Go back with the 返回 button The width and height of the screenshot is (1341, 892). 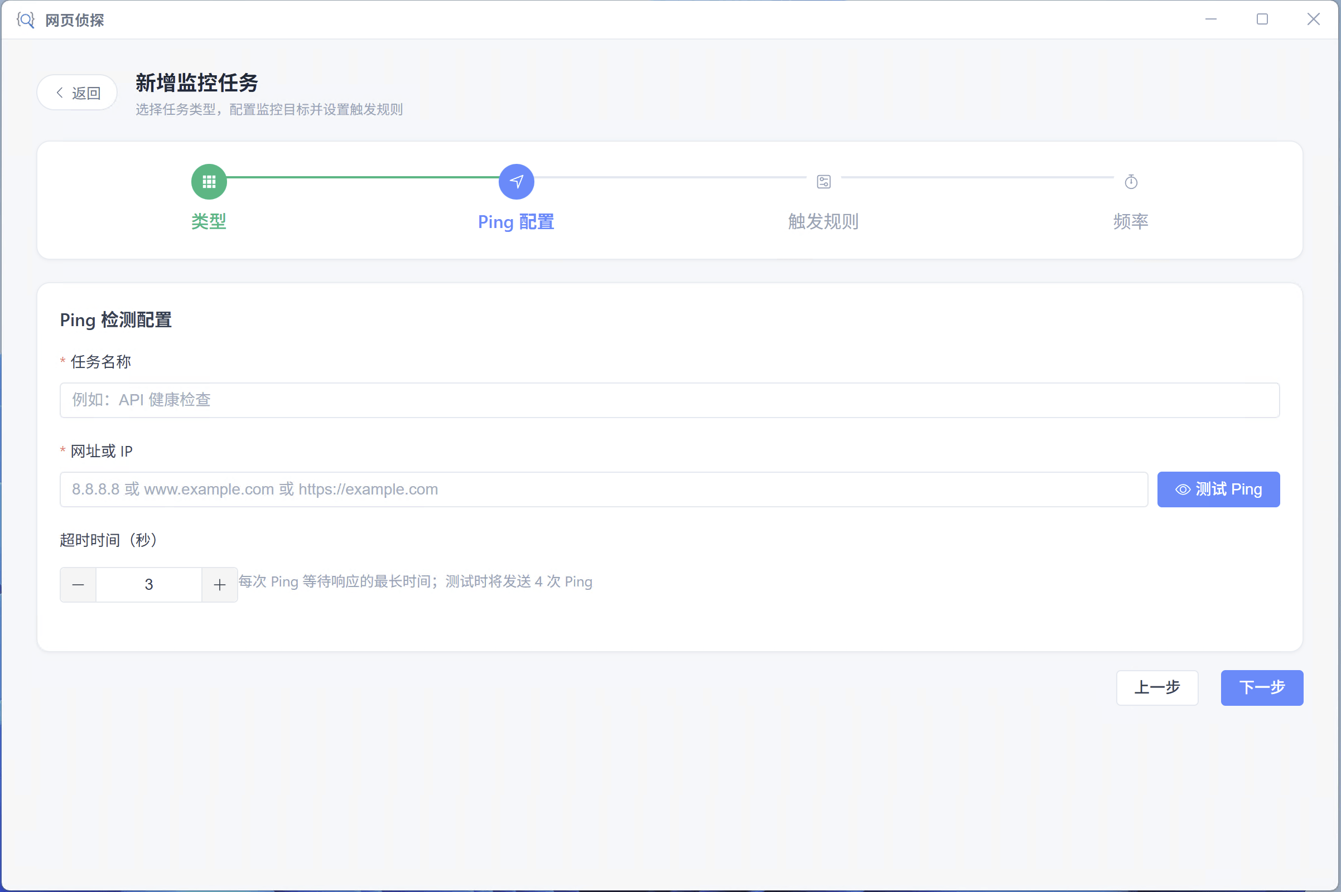[x=78, y=93]
